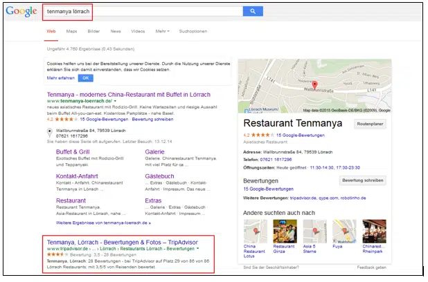The height and width of the screenshot is (282, 428).
Task: Click the Restaurant Tenmanya panel title
Action: [293, 123]
